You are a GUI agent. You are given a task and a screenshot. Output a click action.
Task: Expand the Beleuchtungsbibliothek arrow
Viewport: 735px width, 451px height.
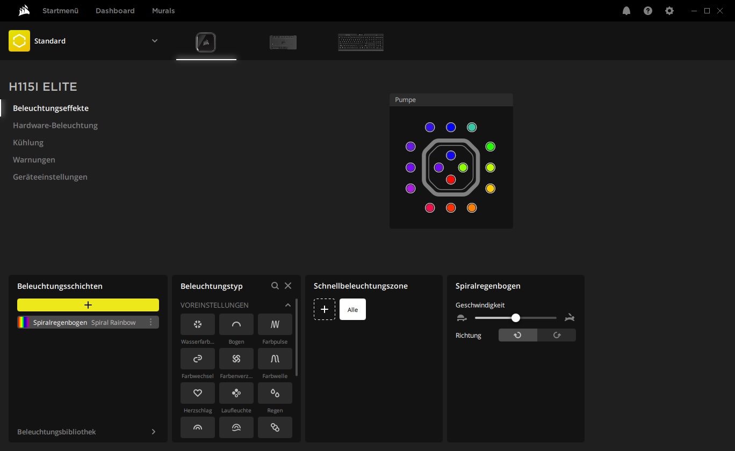pyautogui.click(x=154, y=432)
